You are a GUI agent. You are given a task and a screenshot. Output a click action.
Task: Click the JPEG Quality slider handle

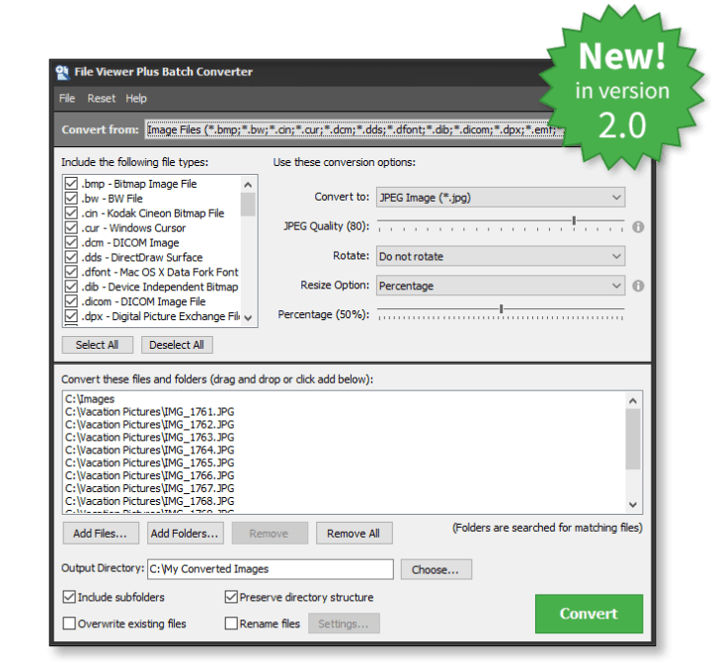point(574,220)
